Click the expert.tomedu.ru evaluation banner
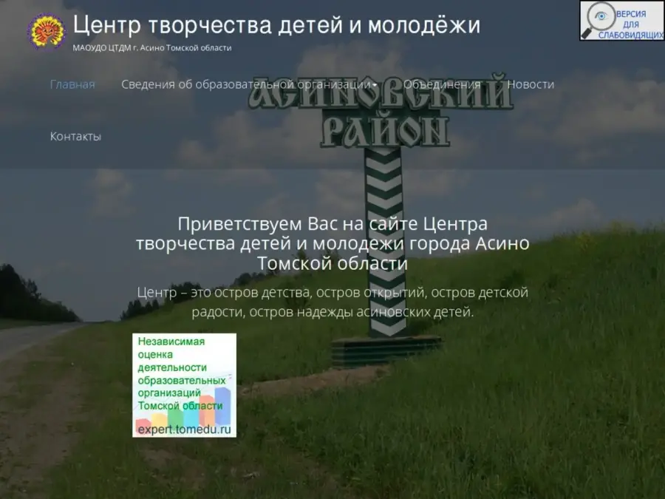The image size is (665, 499). [x=185, y=385]
